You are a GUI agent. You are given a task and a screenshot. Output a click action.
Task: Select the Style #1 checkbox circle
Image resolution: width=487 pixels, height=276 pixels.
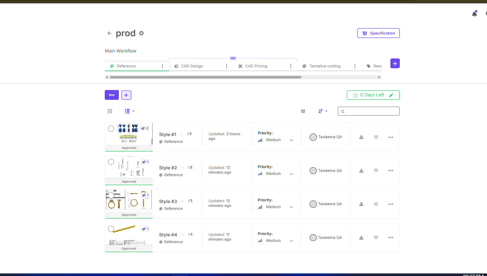(111, 128)
